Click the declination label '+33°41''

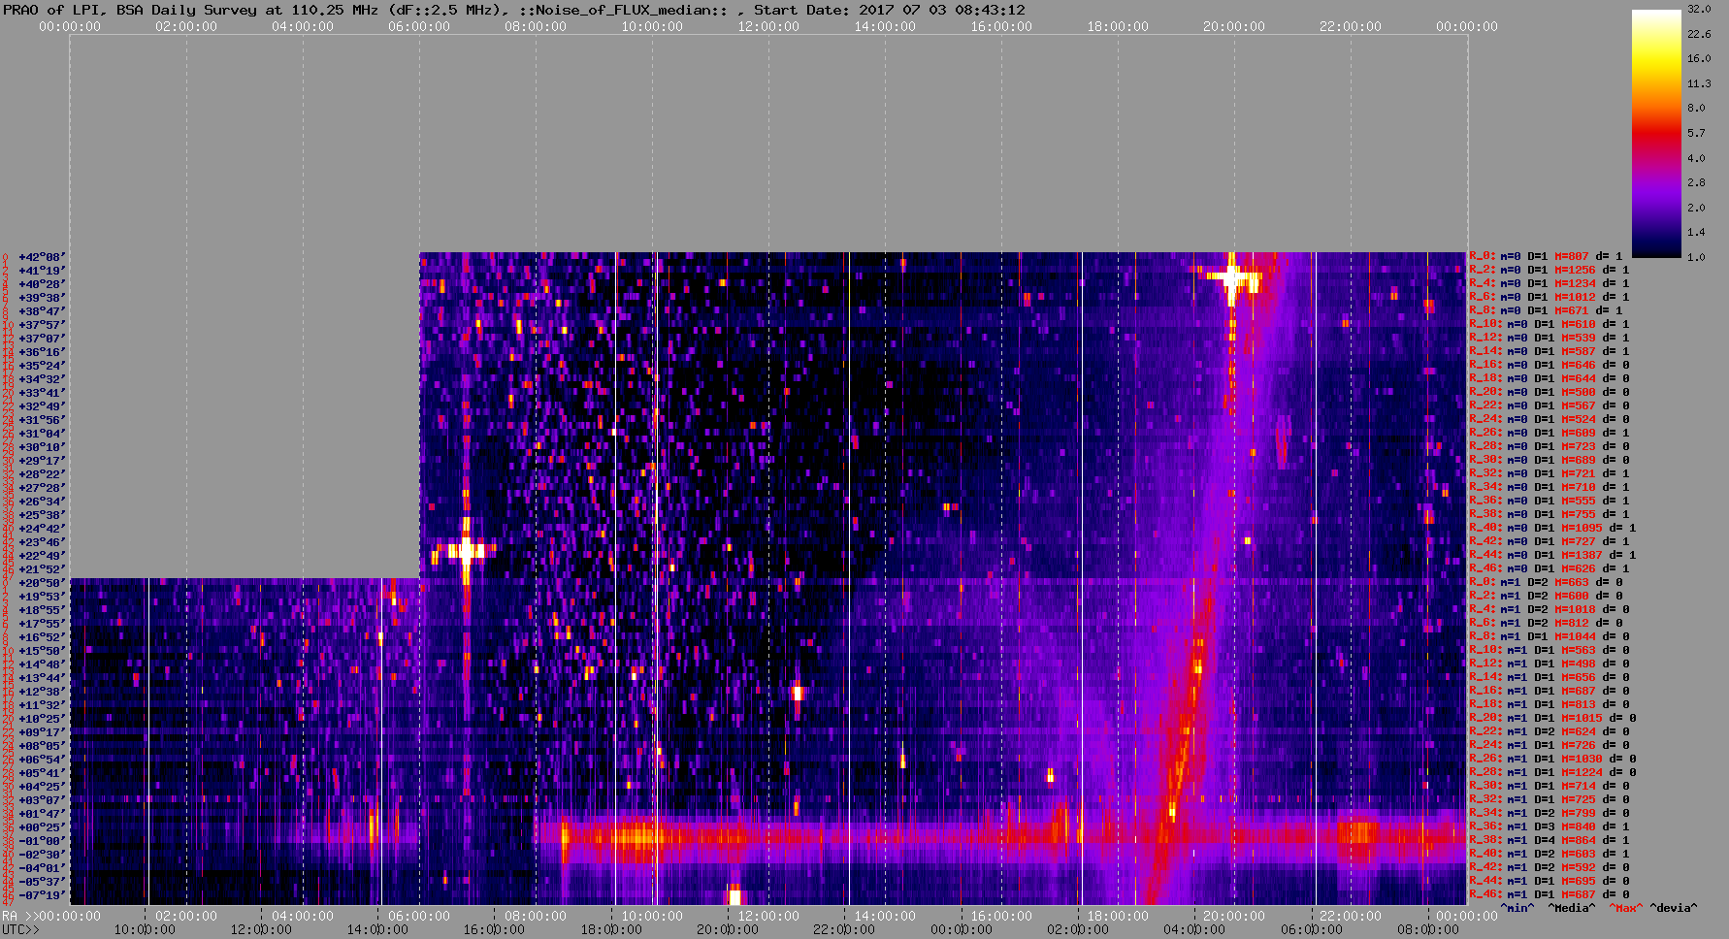point(42,393)
